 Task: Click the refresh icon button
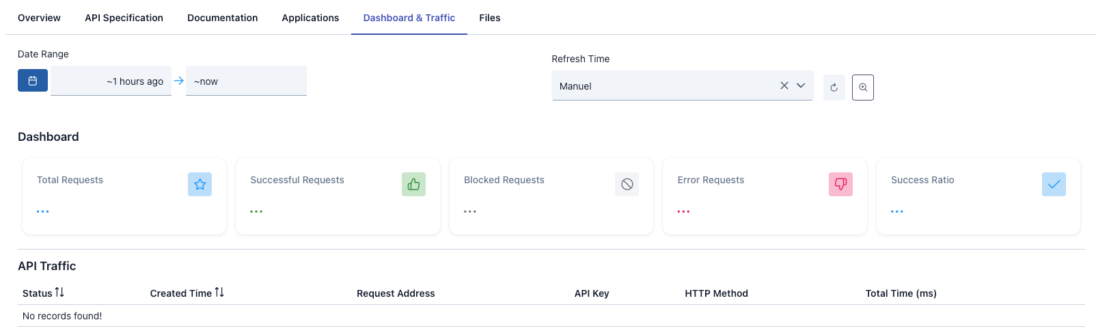834,88
